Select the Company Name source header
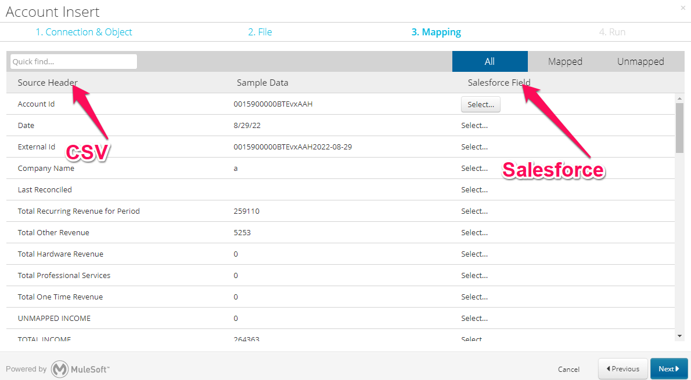 46,169
